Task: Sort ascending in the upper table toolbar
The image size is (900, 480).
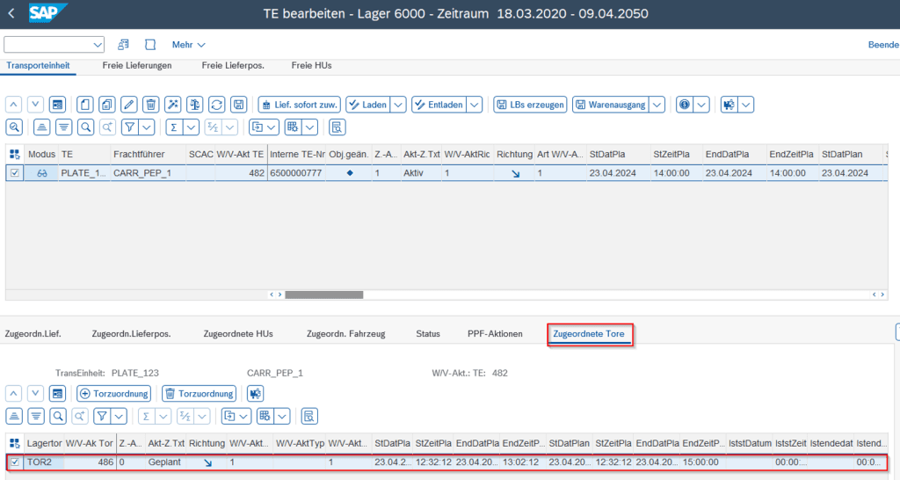Action: (41, 127)
